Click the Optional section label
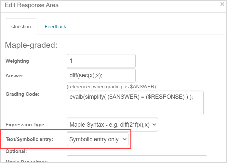Image resolution: width=227 pixels, height=163 pixels. pyautogui.click(x=16, y=151)
